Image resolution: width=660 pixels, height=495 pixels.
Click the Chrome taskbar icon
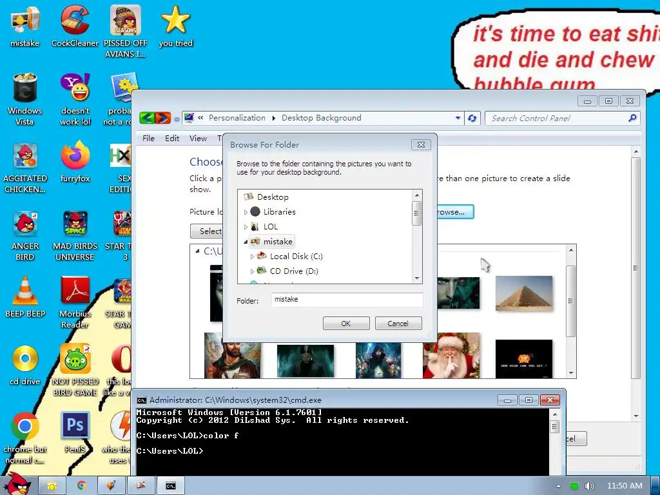point(82,486)
